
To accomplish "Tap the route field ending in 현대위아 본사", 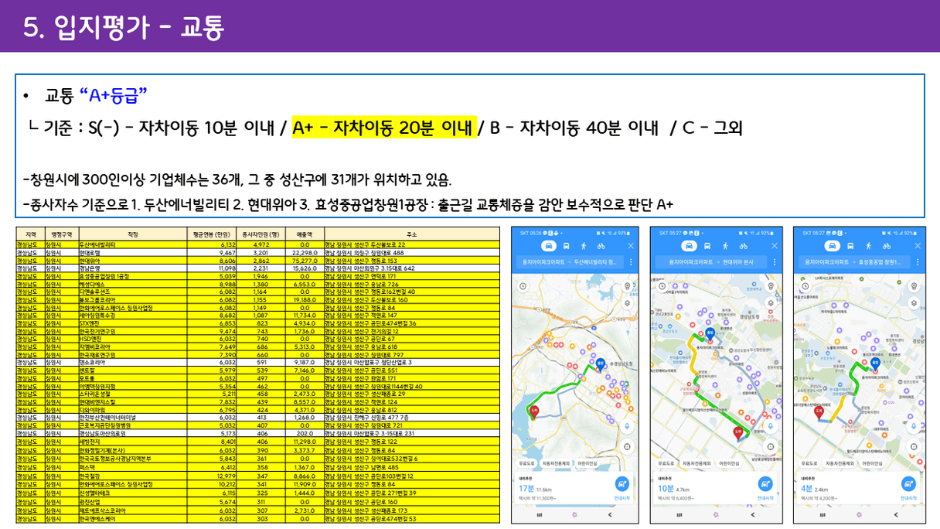I will click(712, 262).
